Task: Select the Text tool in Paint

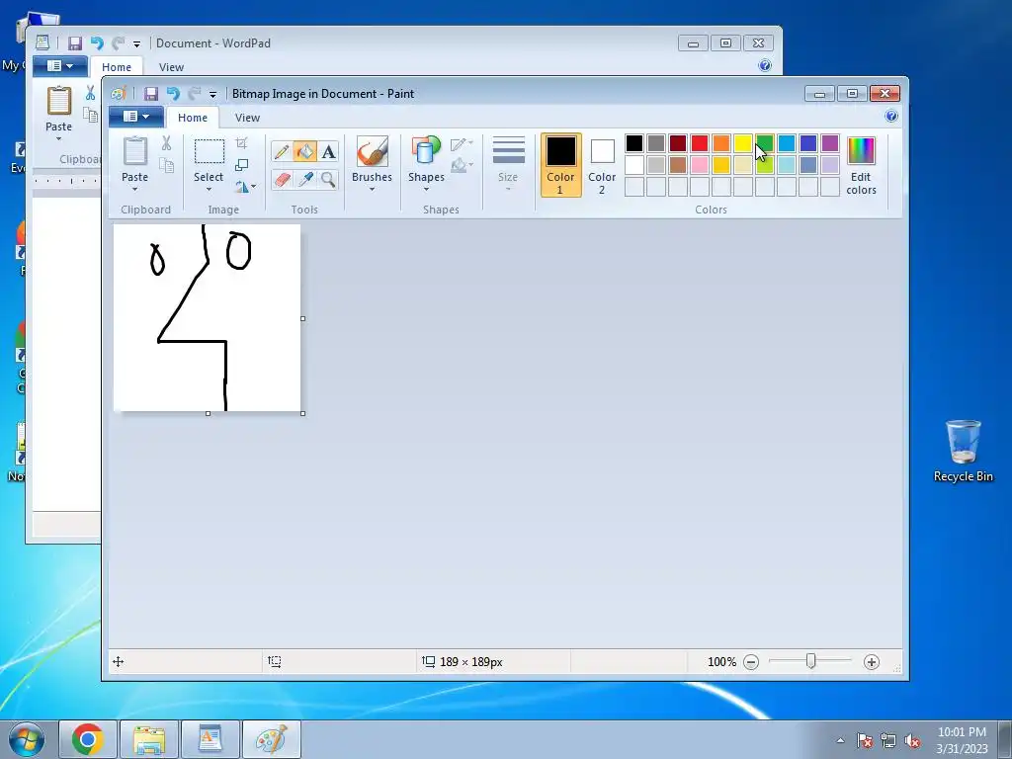Action: (328, 151)
